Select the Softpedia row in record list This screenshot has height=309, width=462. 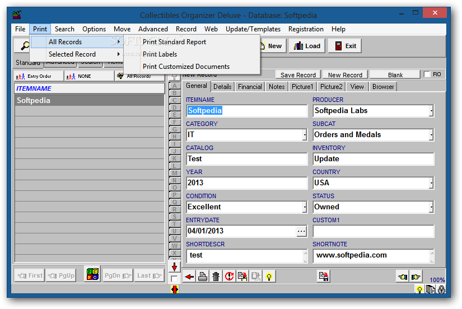[89, 100]
